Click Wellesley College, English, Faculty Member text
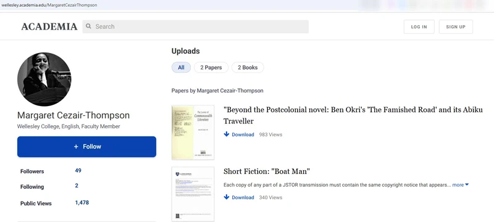494x222 pixels. tap(69, 126)
